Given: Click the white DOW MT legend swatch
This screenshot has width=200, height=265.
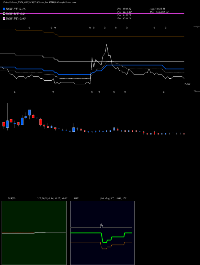Looking at the screenshot, I should (4, 14).
